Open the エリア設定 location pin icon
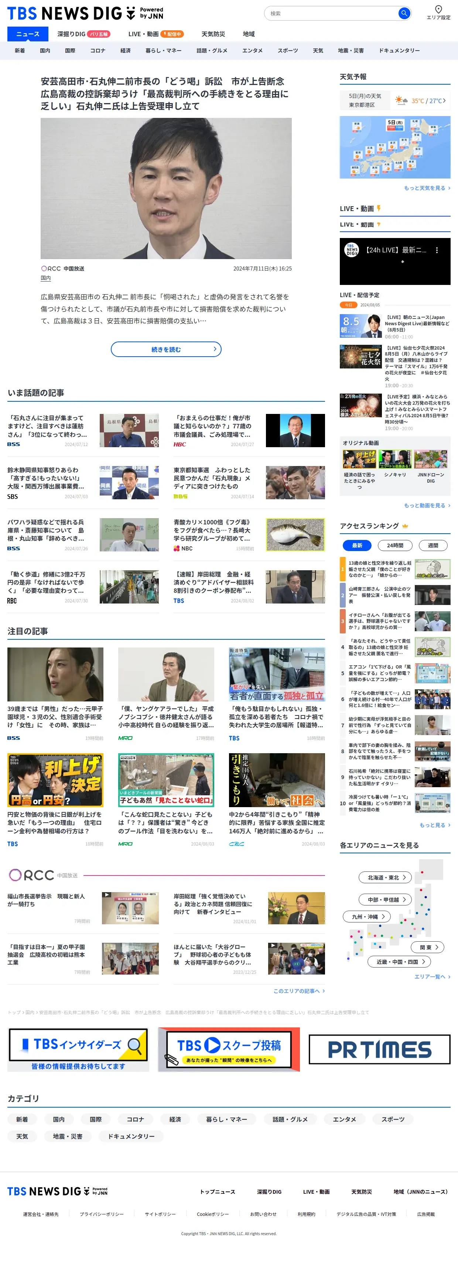 pos(438,9)
